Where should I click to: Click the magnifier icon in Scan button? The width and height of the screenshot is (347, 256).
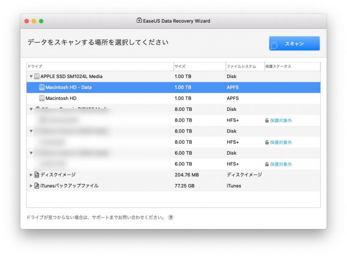click(274, 46)
